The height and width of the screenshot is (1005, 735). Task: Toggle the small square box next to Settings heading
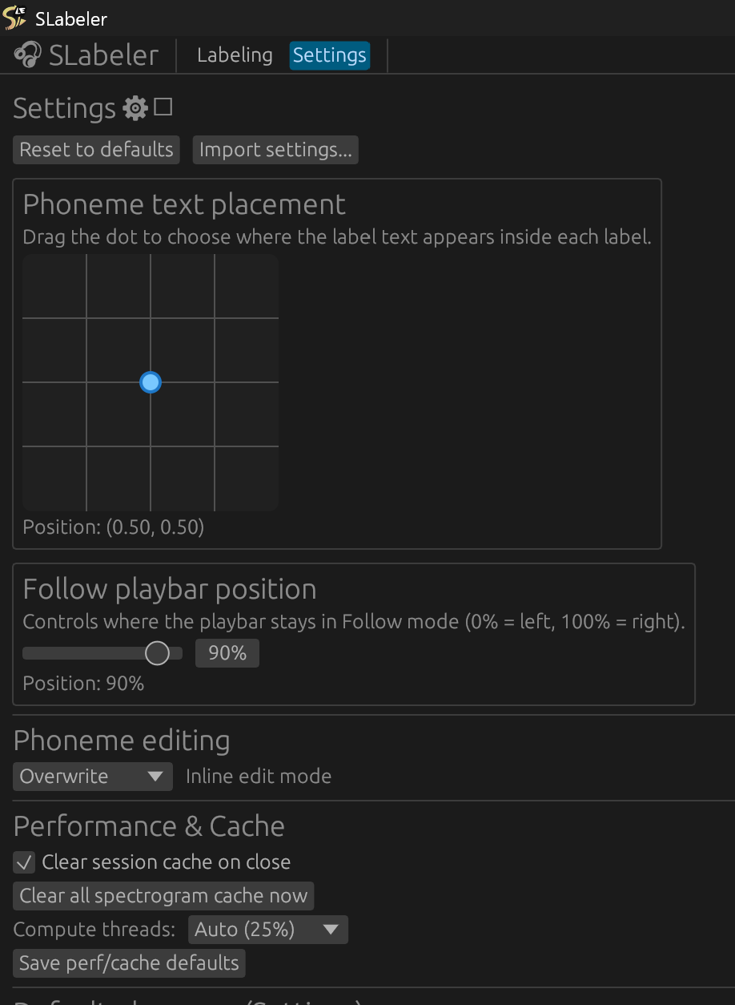click(163, 107)
